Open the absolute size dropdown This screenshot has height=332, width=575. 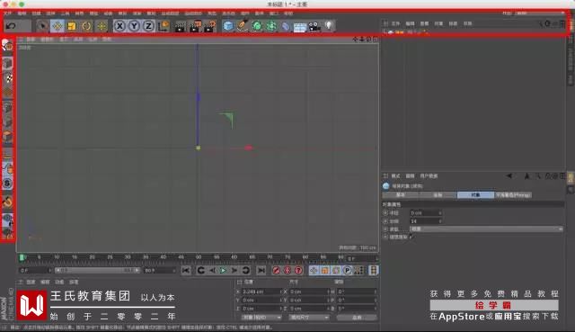point(309,318)
